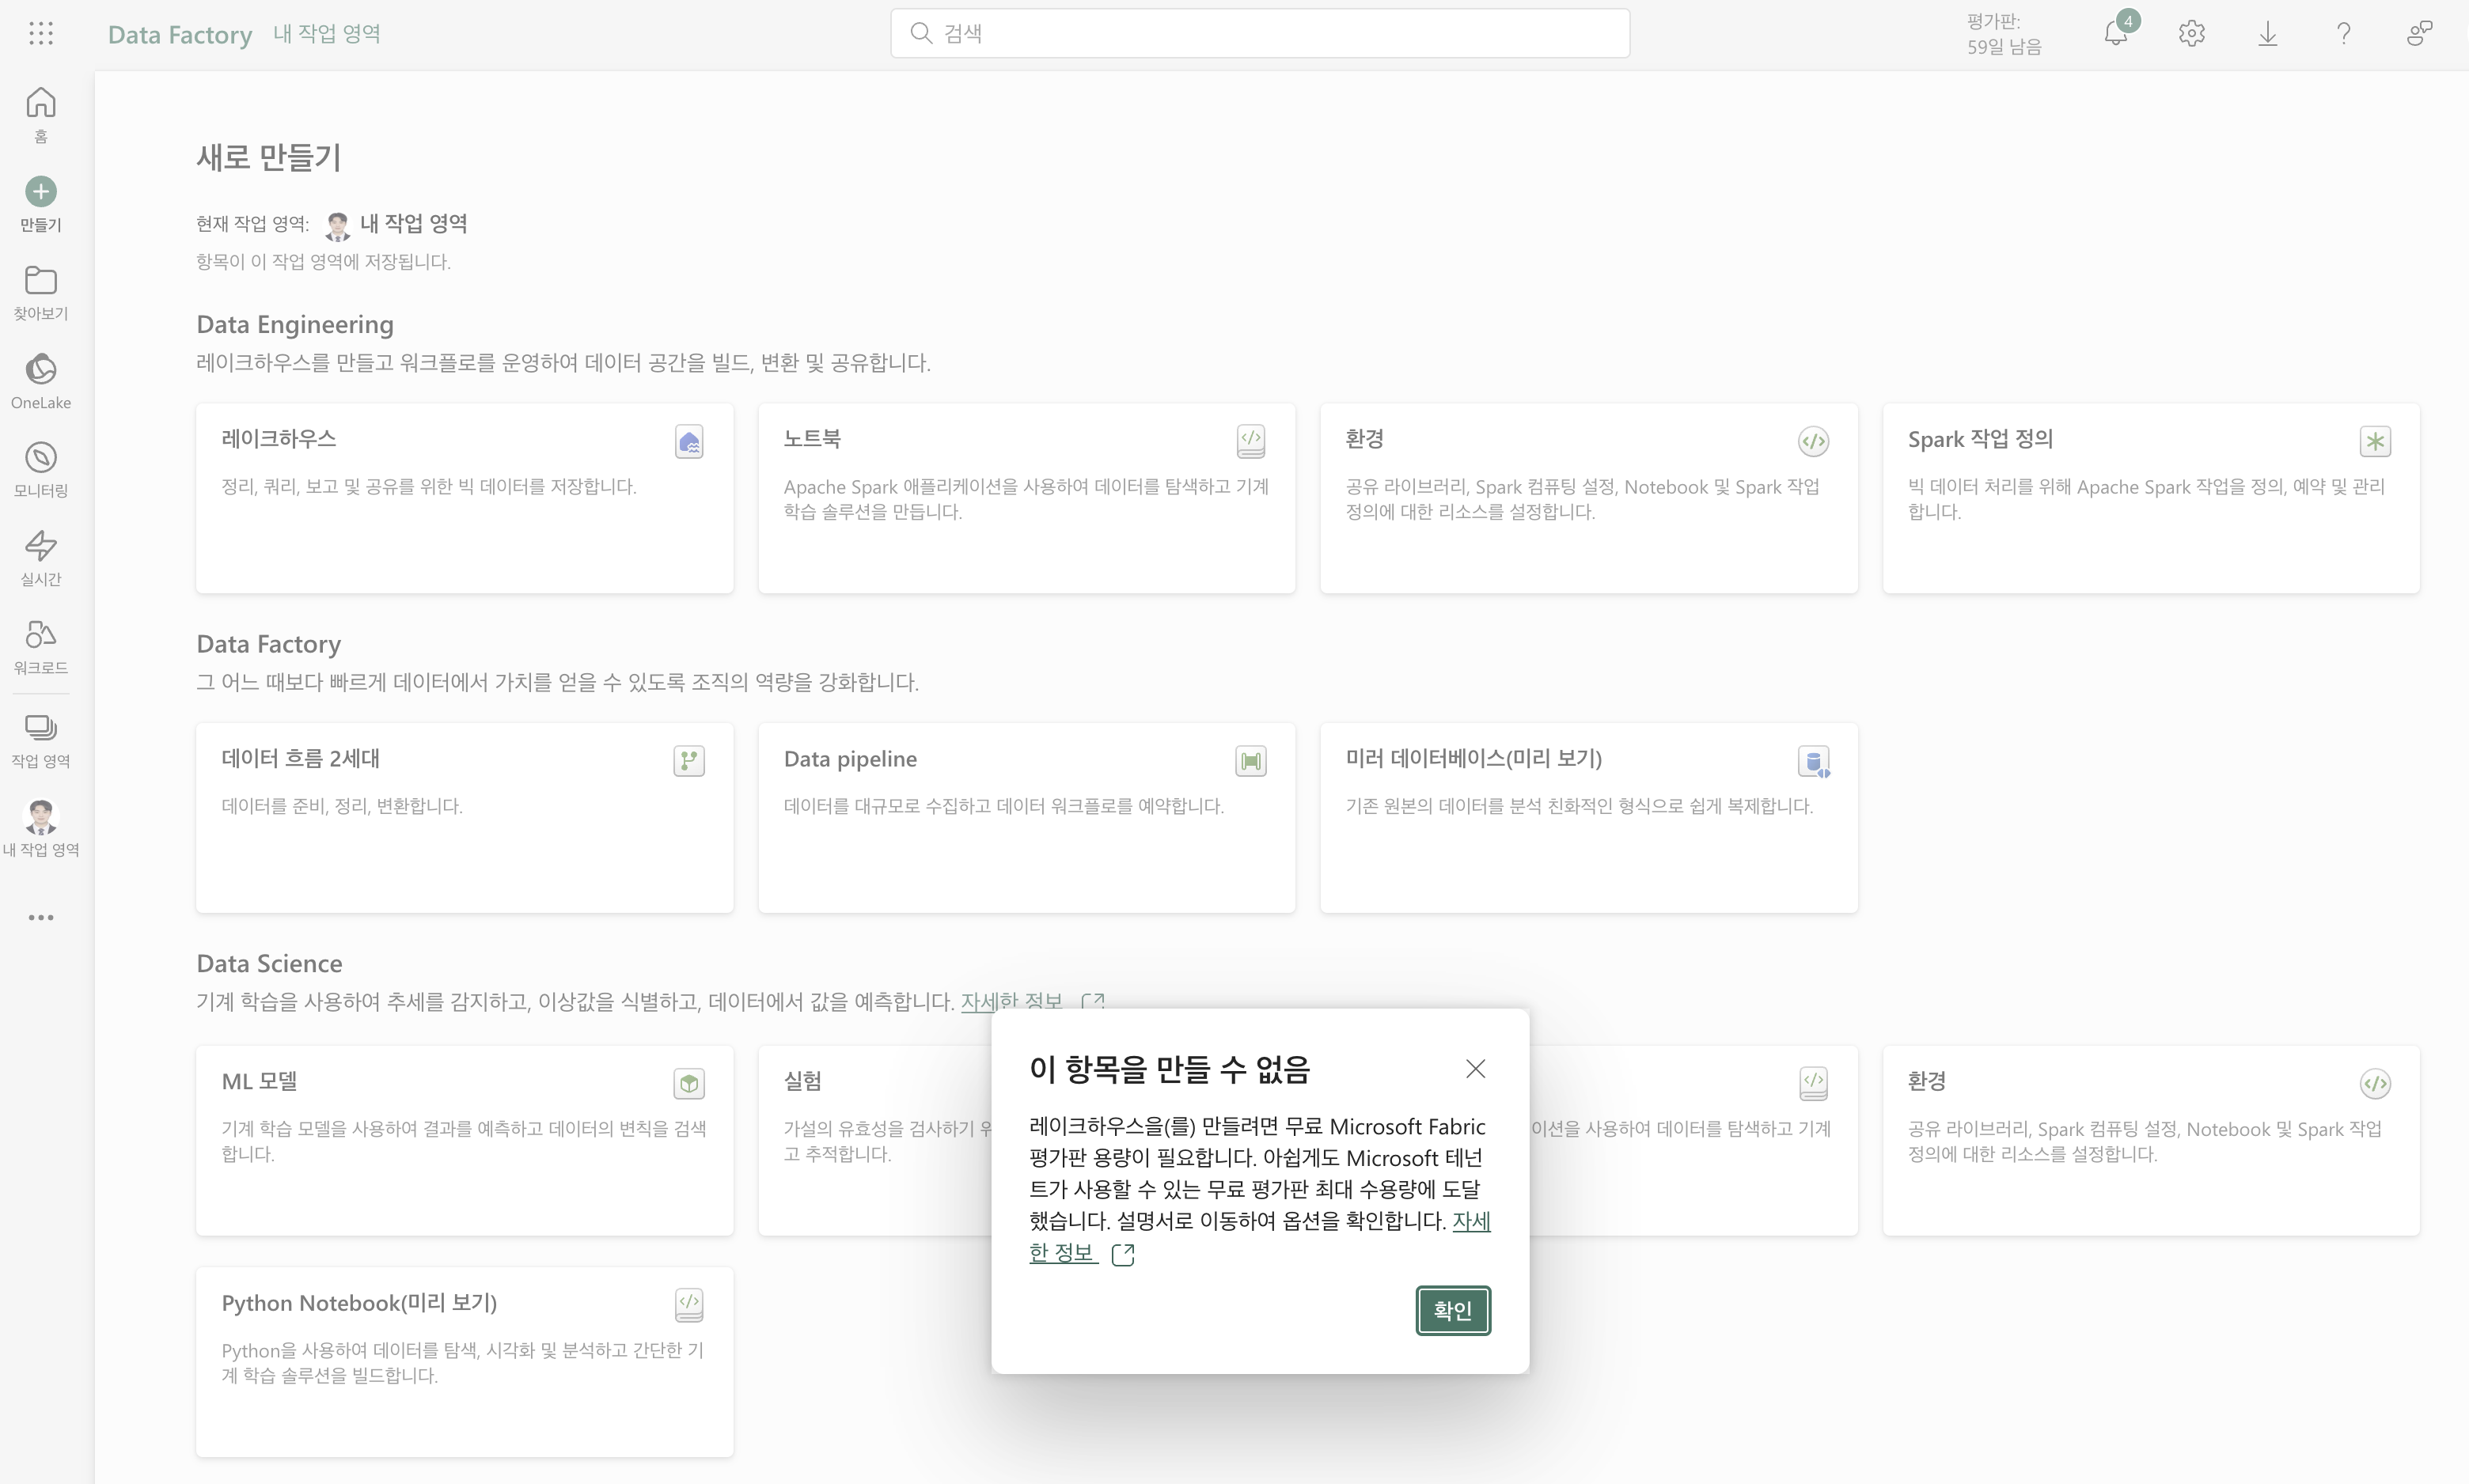Select the 데이터 흐름 2세대 card title

tap(300, 758)
